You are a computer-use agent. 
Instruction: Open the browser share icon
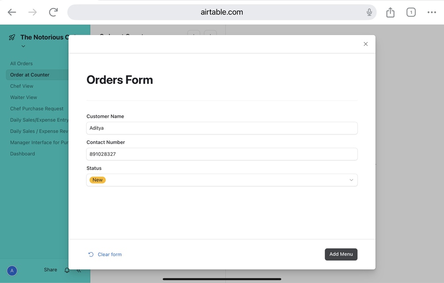[x=390, y=12]
